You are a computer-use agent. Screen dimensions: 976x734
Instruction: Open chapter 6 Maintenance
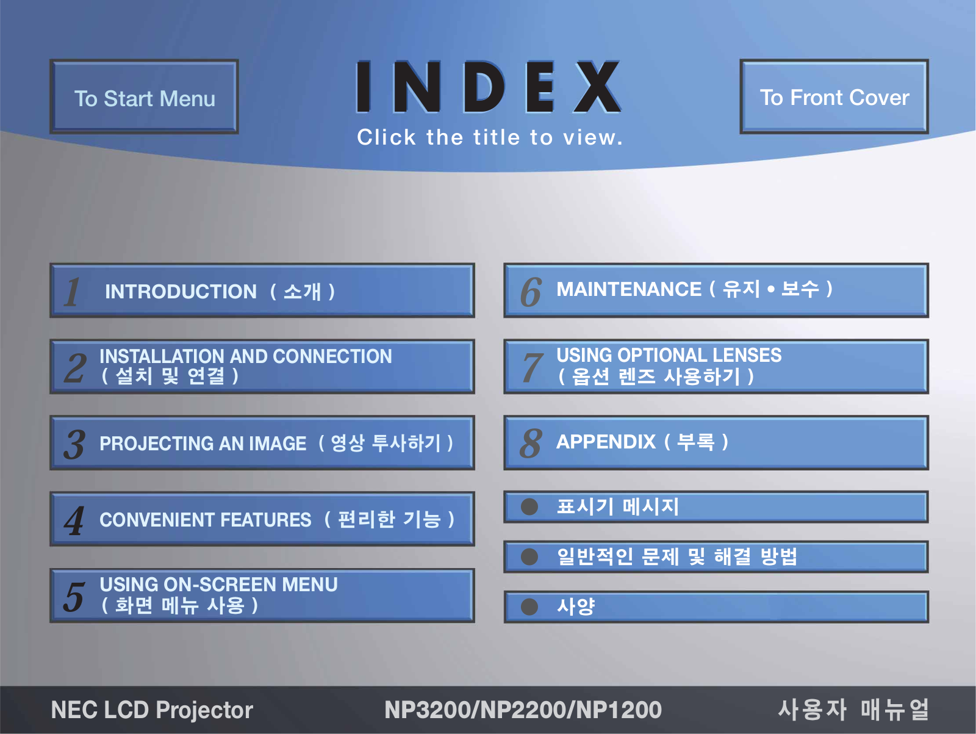click(x=716, y=290)
